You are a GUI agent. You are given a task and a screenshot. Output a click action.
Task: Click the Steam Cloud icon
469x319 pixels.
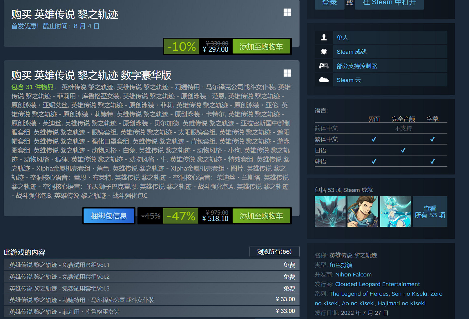[324, 80]
